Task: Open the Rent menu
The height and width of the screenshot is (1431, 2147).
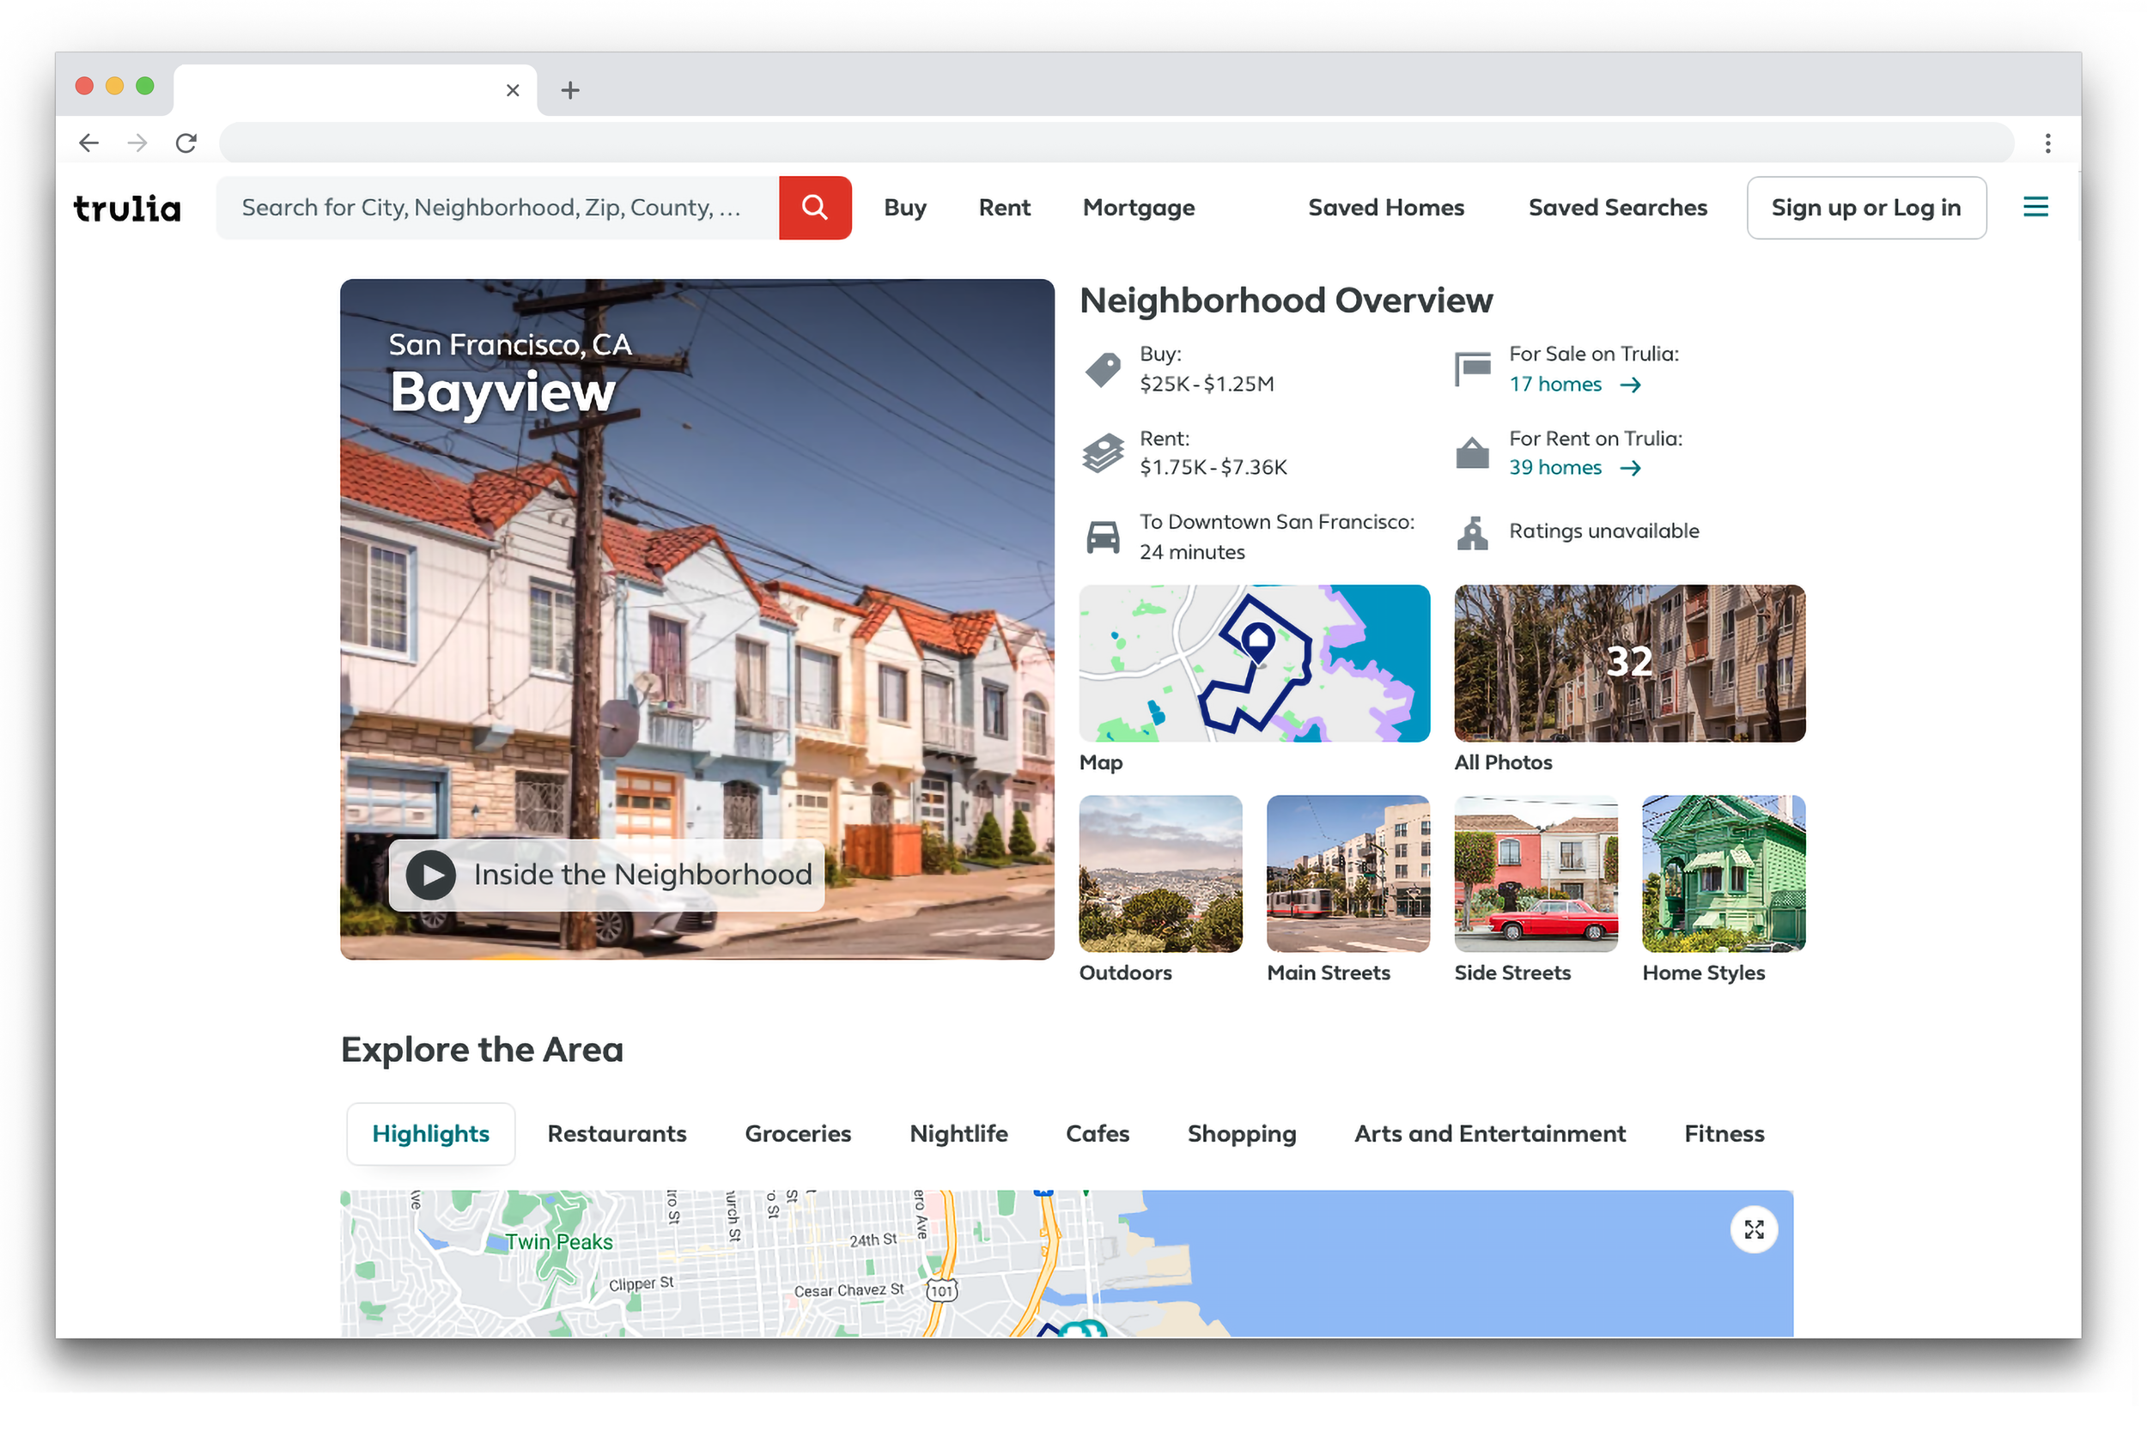Action: (x=1004, y=208)
